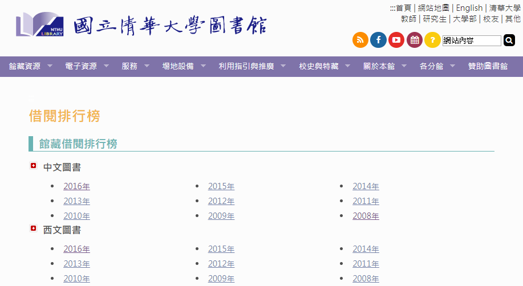Click the 館藏借閱排行榜 section heading
The width and height of the screenshot is (523, 286).
click(78, 144)
